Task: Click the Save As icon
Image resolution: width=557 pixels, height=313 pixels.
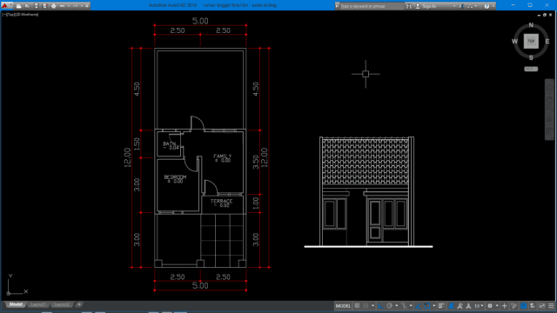Action: [x=44, y=6]
